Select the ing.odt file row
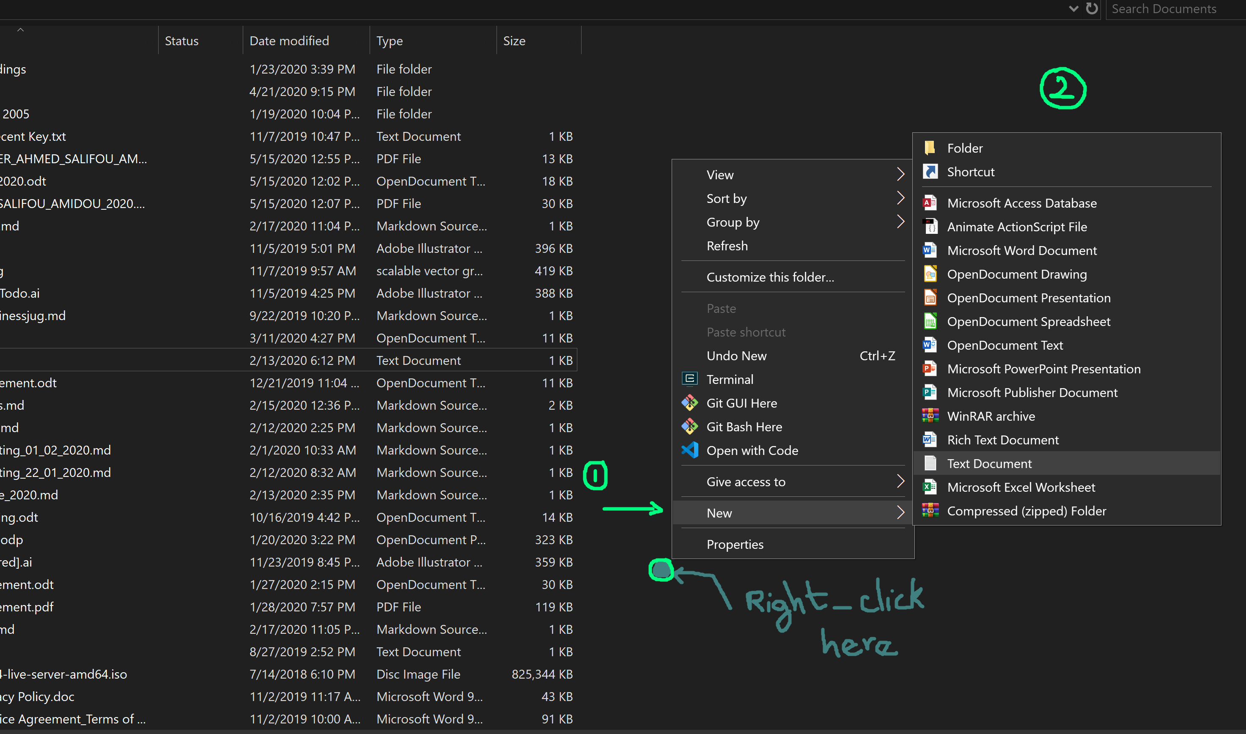1246x734 pixels. pyautogui.click(x=288, y=518)
